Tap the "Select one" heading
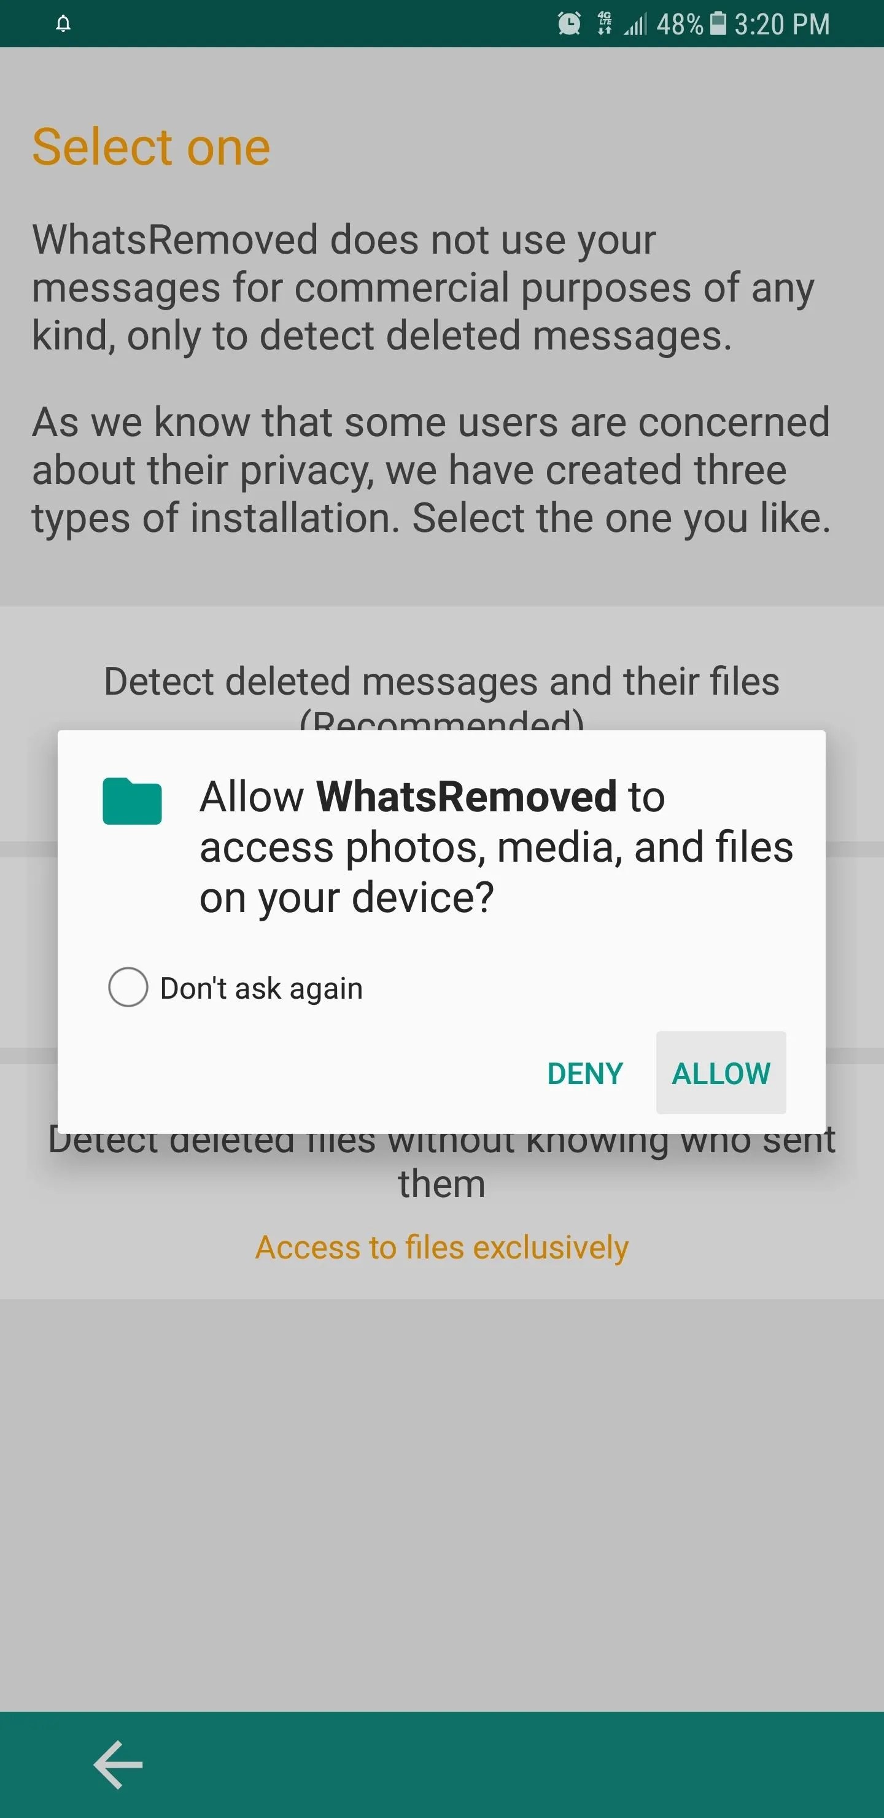 tap(151, 147)
